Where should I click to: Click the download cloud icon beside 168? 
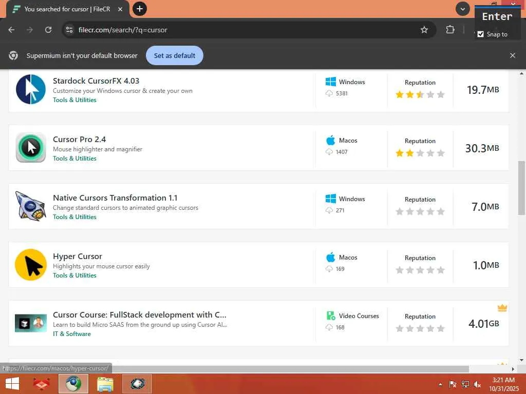329,327
